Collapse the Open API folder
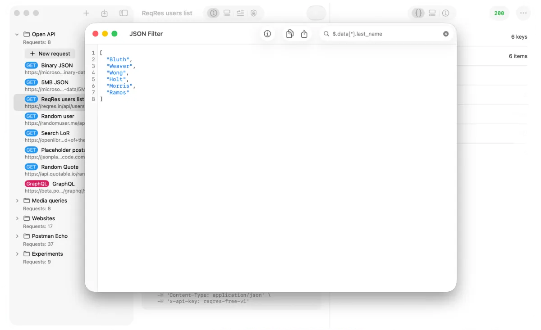 point(17,34)
